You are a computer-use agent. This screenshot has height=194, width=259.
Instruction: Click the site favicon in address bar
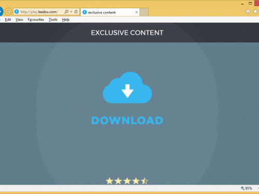coord(17,12)
